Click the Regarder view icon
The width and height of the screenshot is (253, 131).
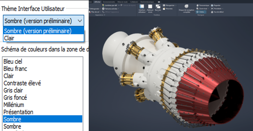coord(212,5)
